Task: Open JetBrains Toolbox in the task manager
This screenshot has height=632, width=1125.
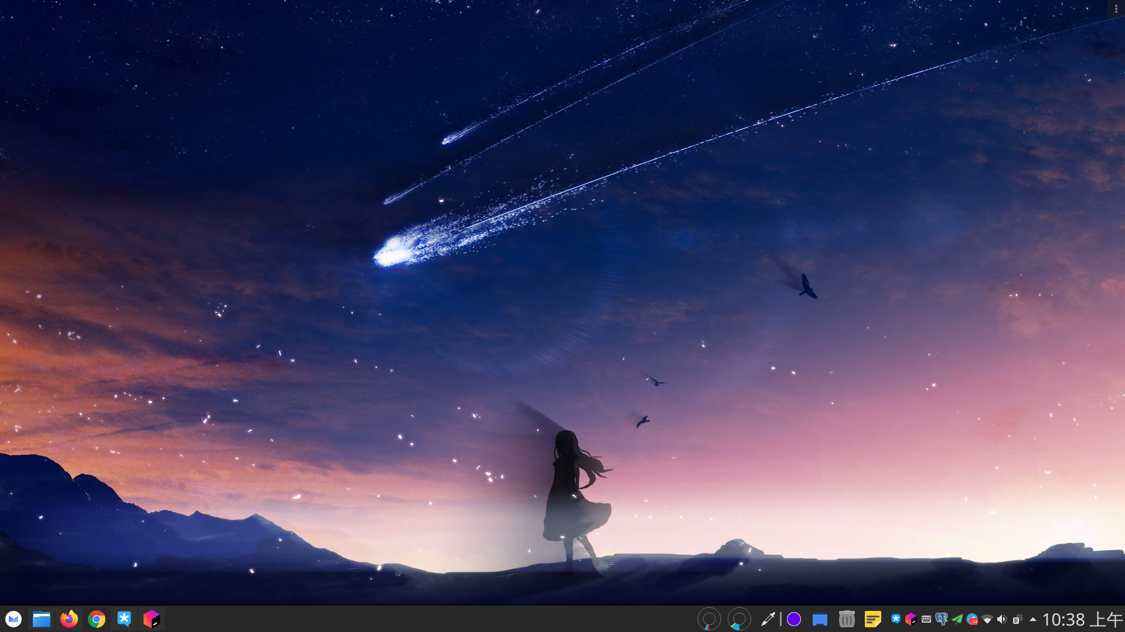Action: pos(152,619)
